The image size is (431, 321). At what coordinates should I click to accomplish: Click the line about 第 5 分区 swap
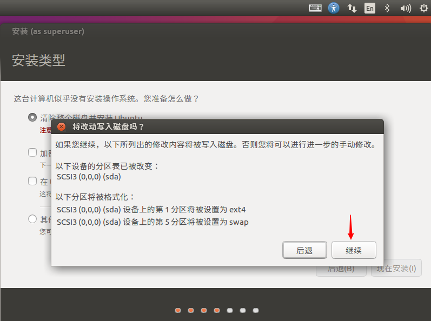(152, 222)
